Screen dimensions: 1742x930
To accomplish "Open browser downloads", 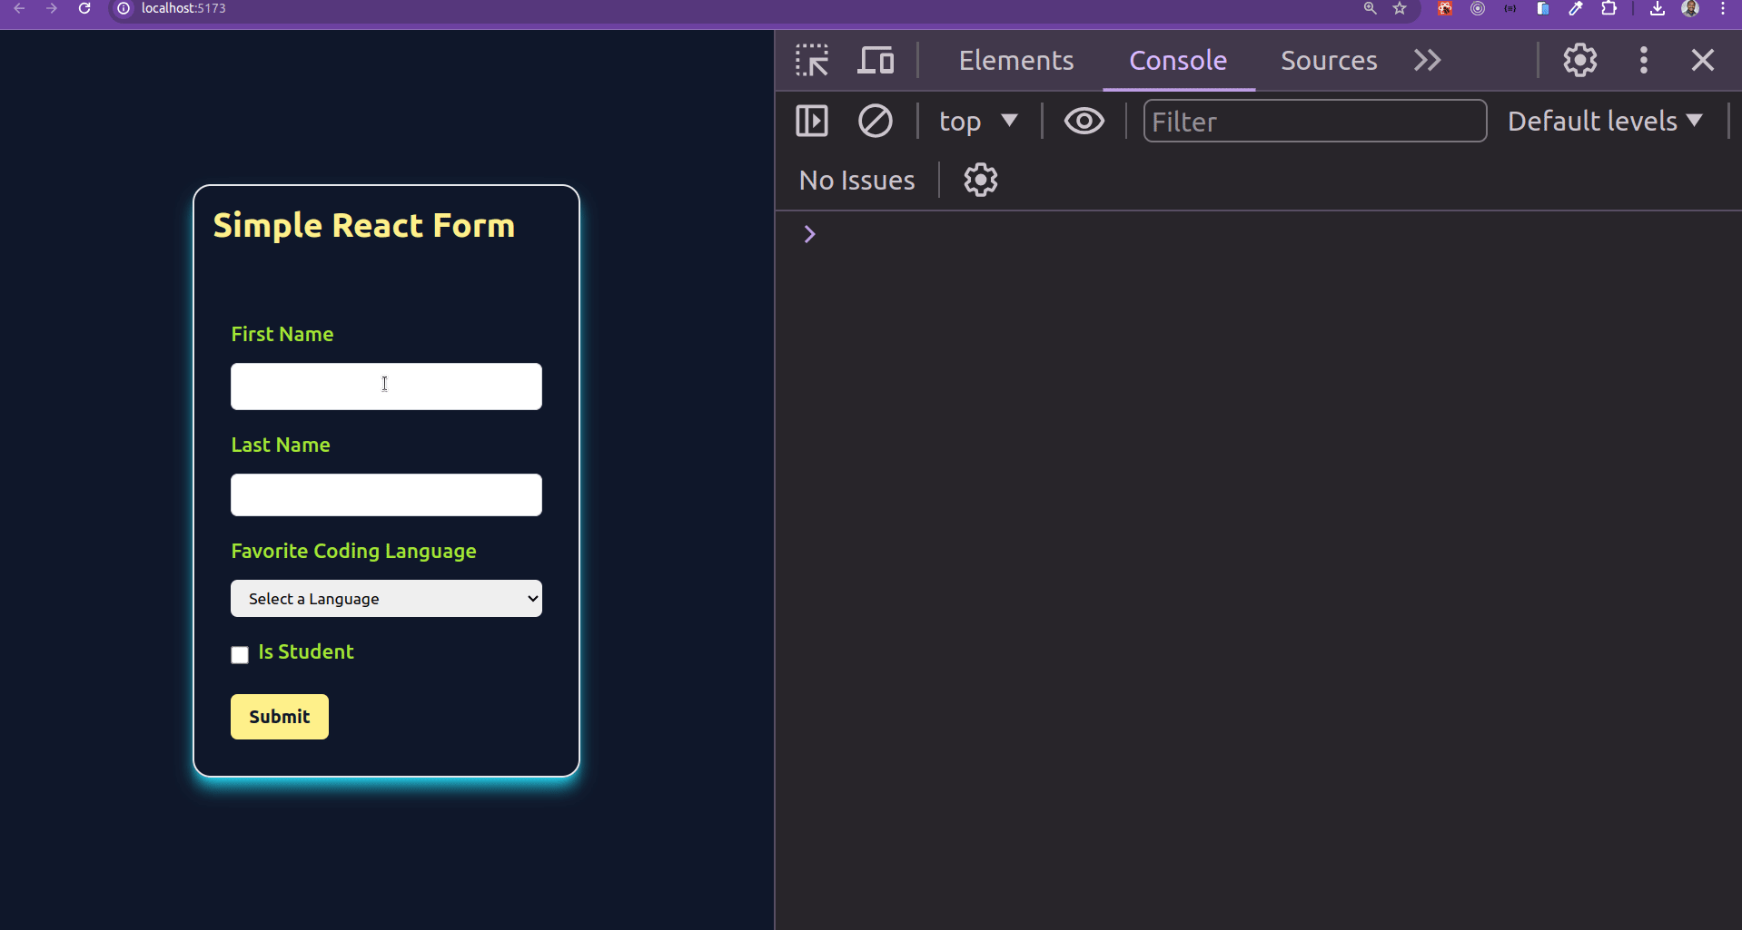I will click(x=1658, y=8).
